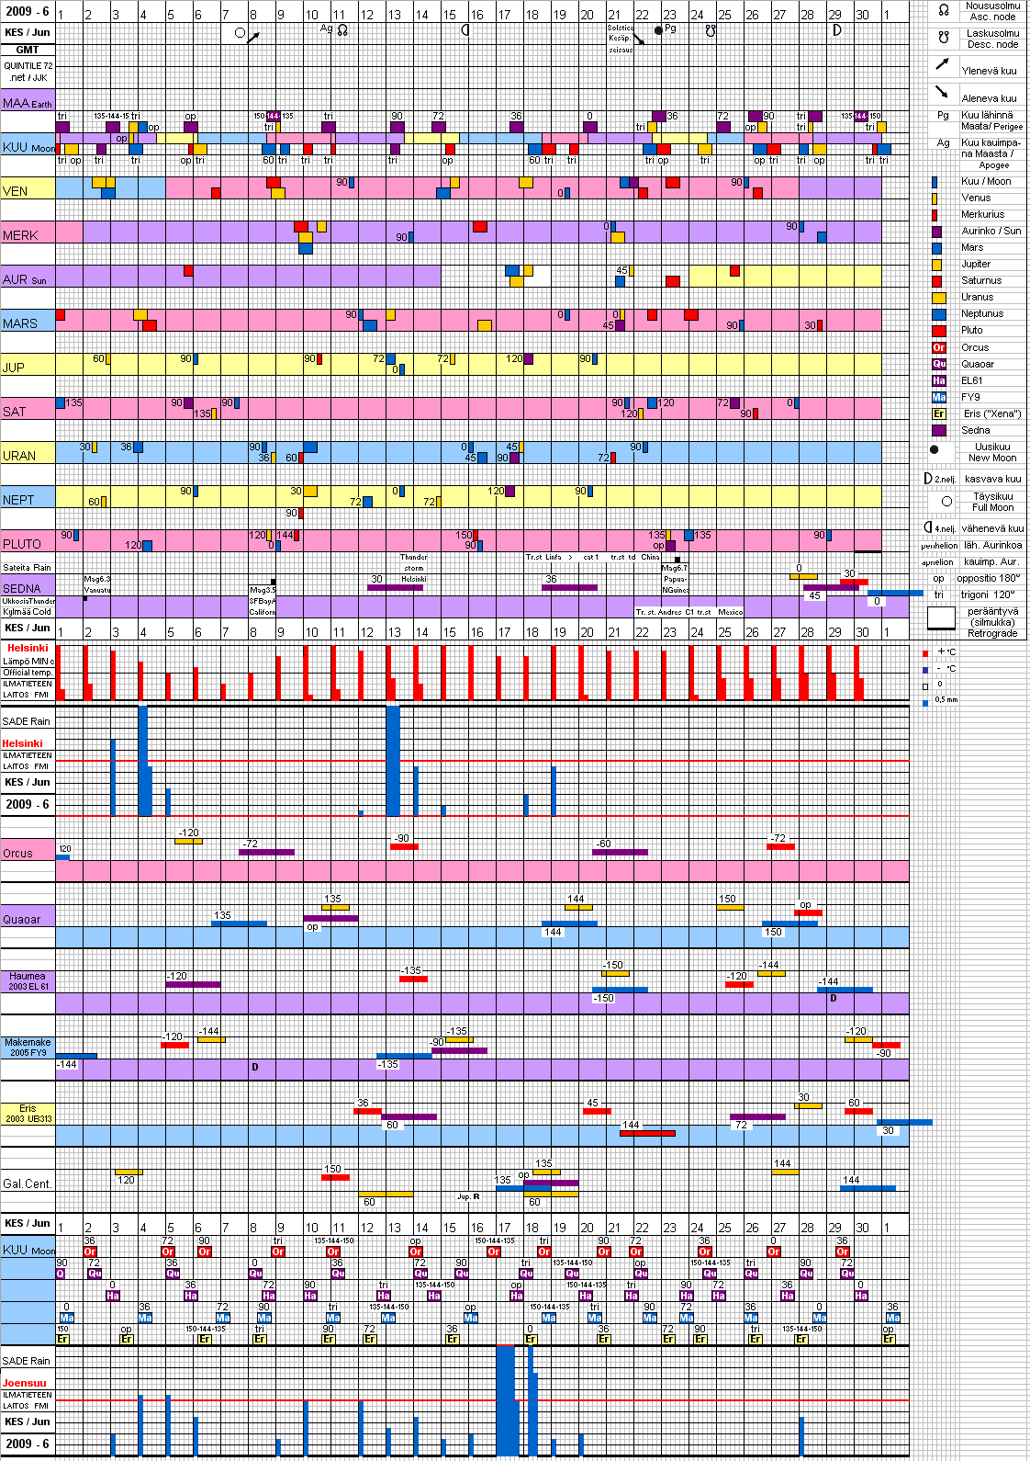Select the Aleneva kuu descending arrow icon
The height and width of the screenshot is (1461, 1030).
click(942, 92)
